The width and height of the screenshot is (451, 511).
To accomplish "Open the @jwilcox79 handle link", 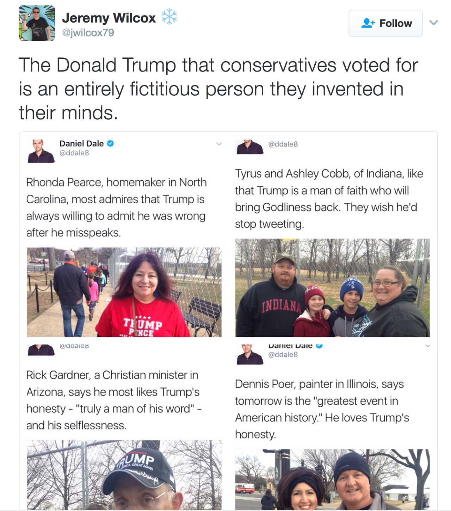I will click(x=88, y=33).
